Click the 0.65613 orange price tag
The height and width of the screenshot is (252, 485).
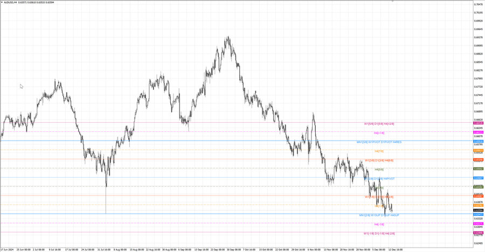coord(479,151)
